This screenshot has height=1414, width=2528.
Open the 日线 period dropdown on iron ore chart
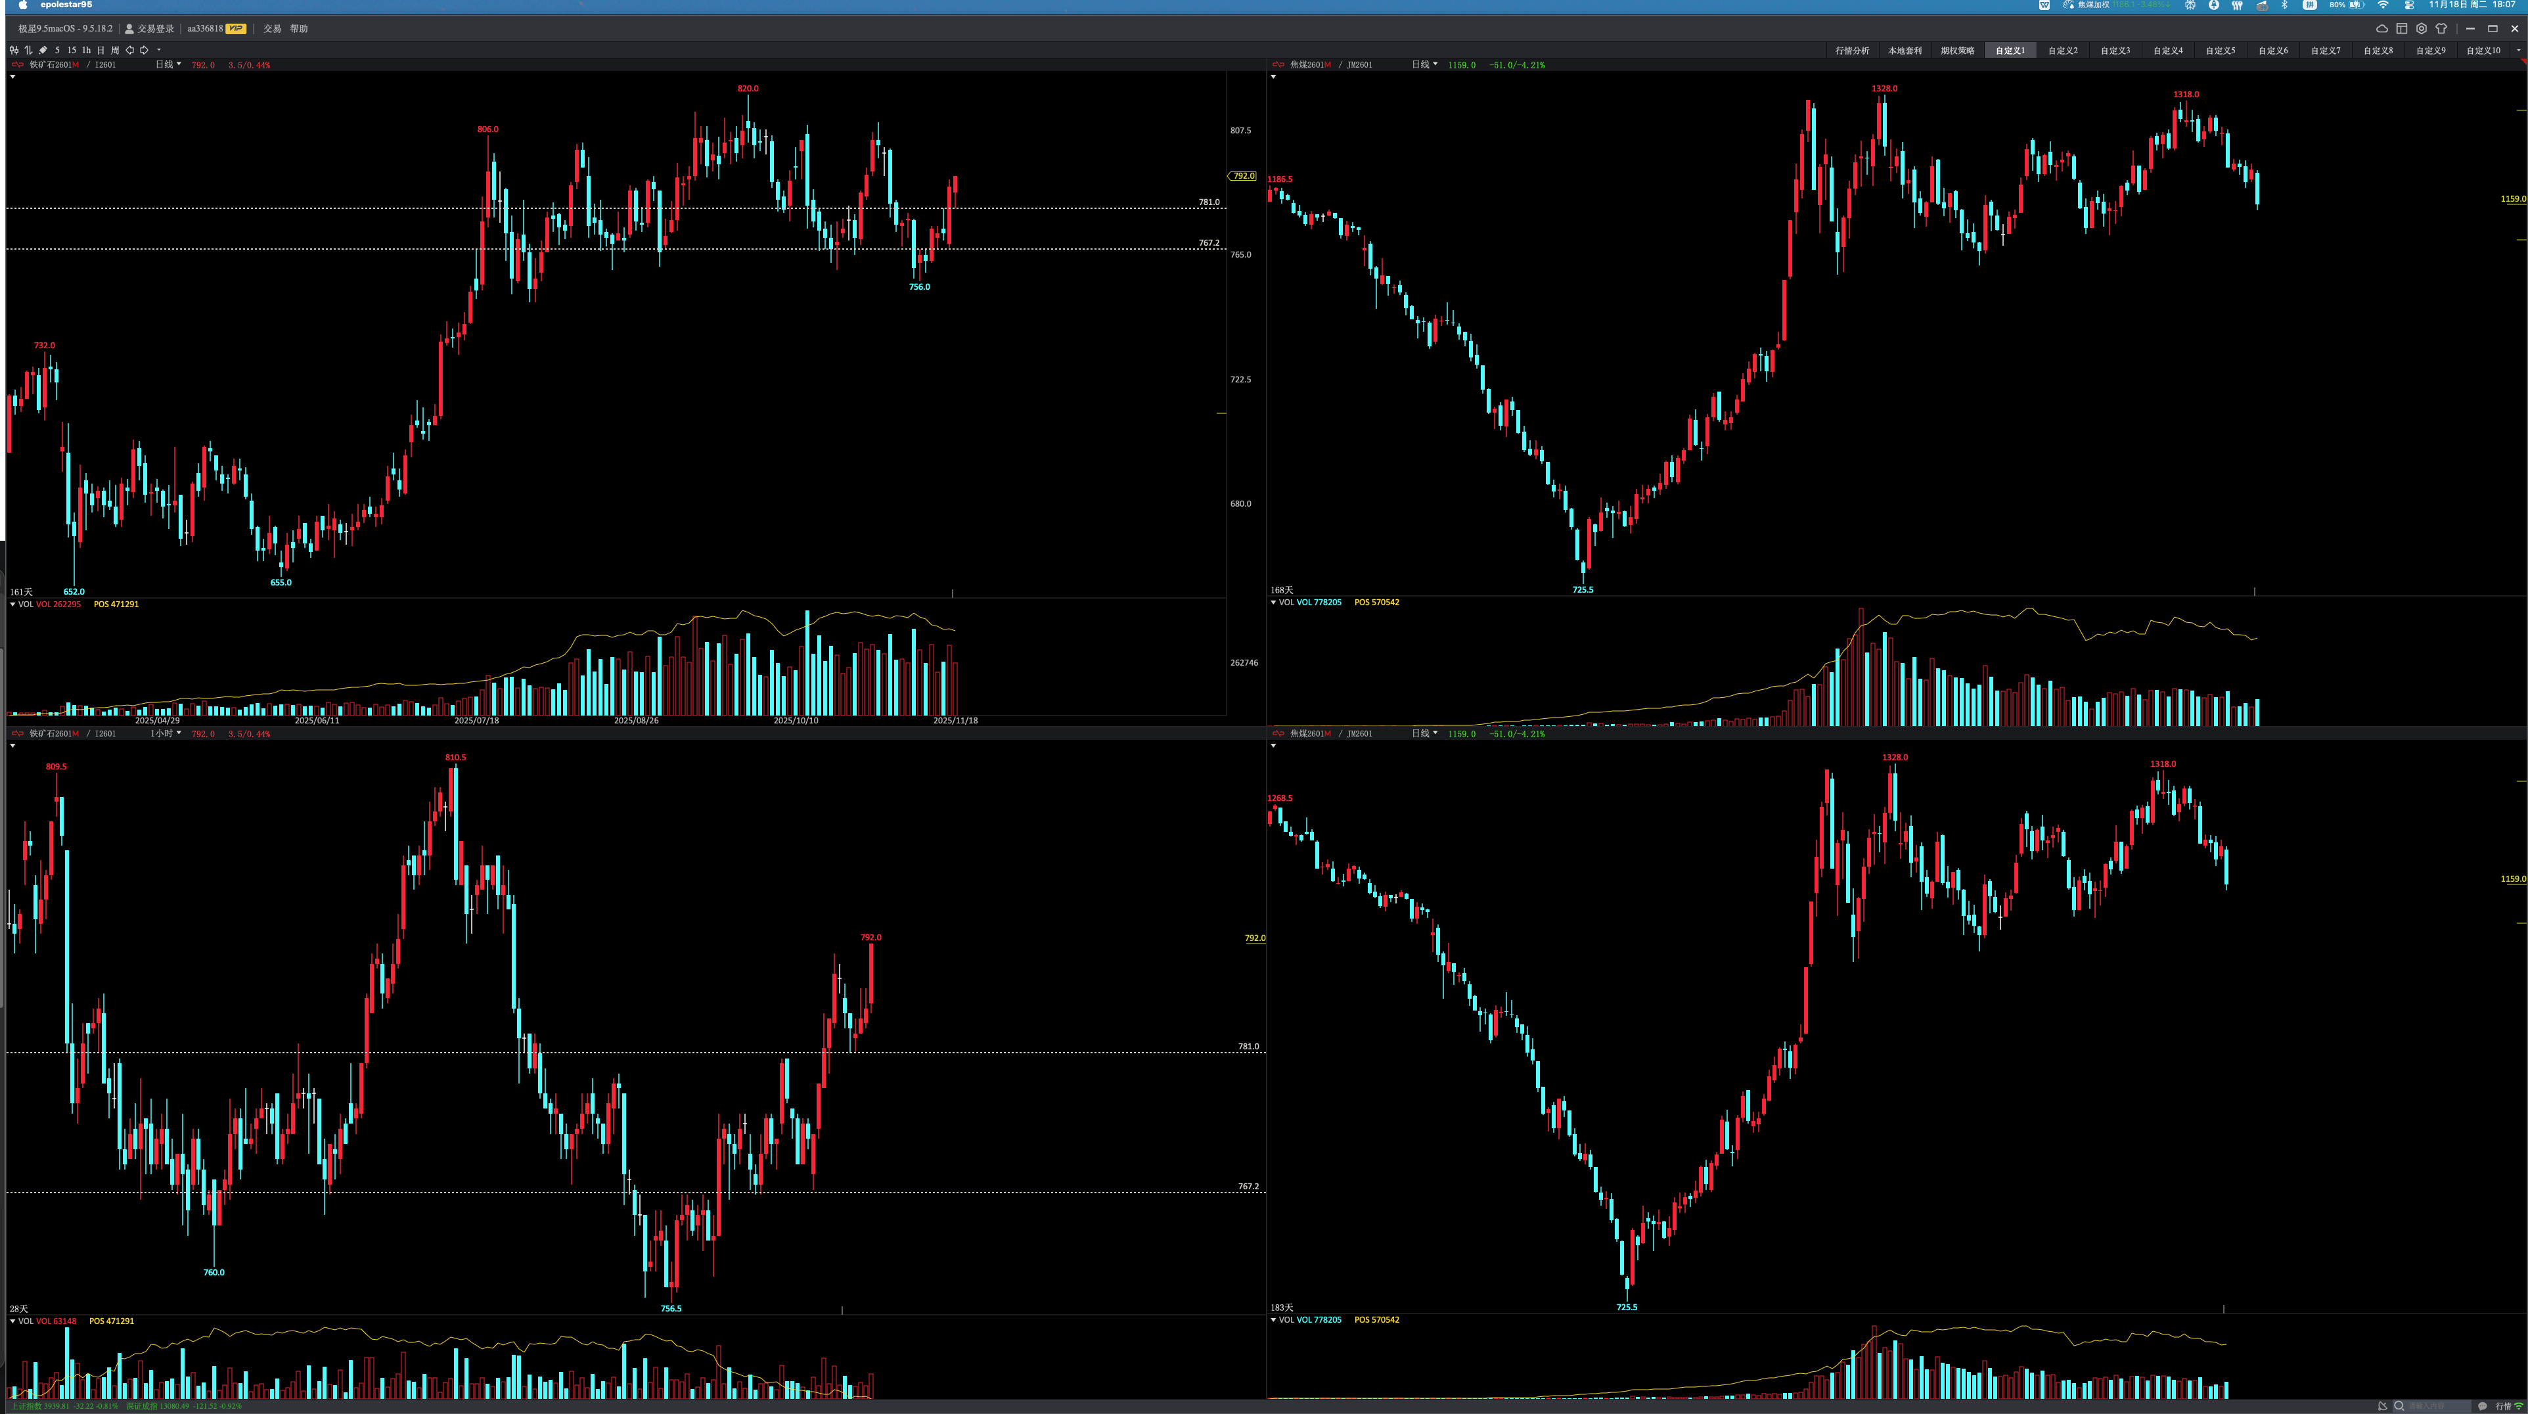pos(168,65)
